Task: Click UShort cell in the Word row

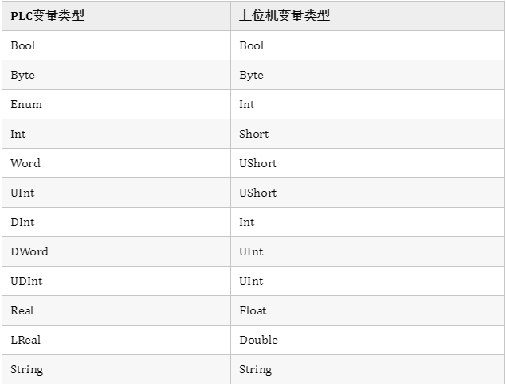Action: point(367,163)
